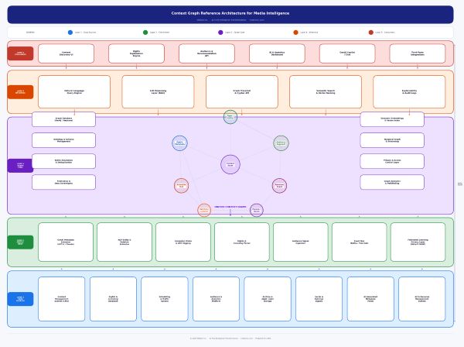Select the blue Layer 1 badge
The image size is (464, 347).
(20, 299)
